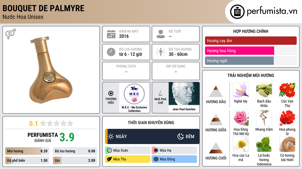Click the sillage radiating person icon
302x169 pixels.
[161, 52]
